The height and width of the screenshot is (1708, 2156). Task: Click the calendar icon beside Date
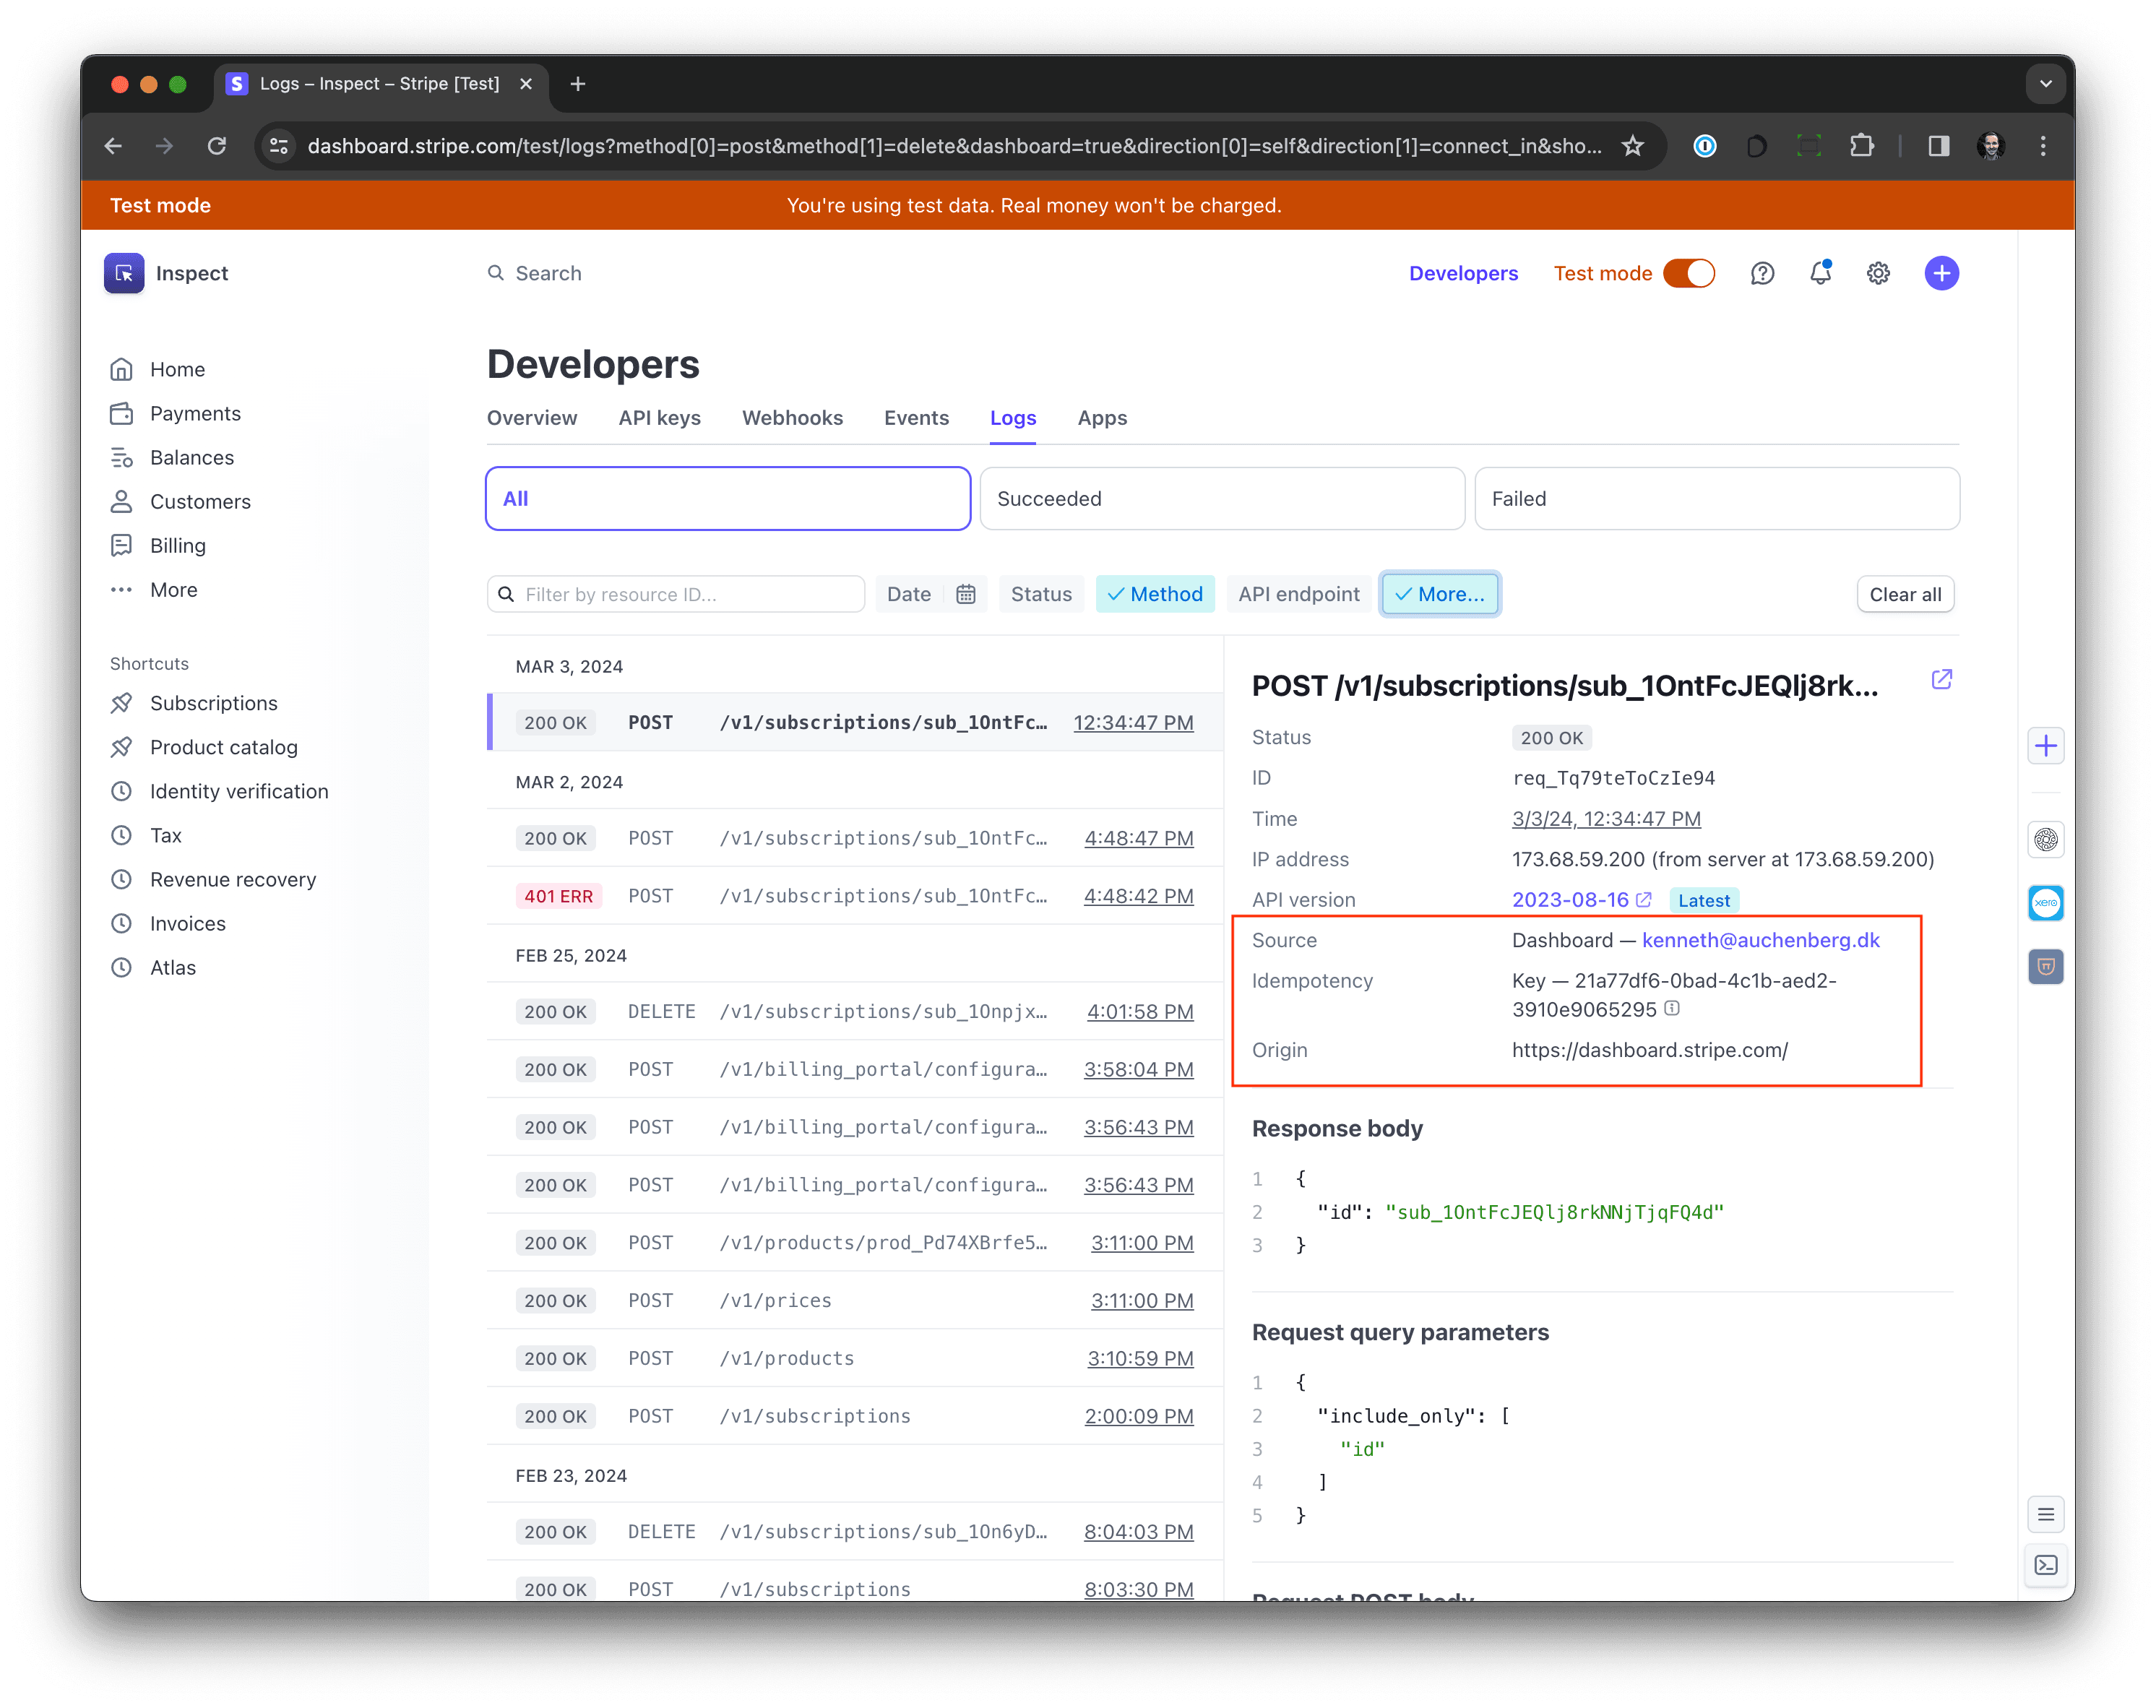(966, 594)
